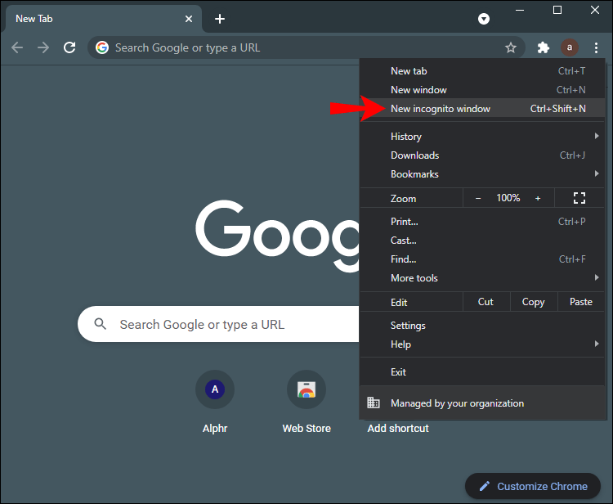Increase zoom with the plus button

[538, 198]
